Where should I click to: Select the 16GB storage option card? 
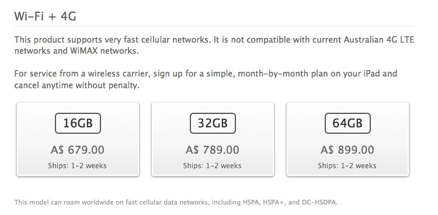(78, 139)
